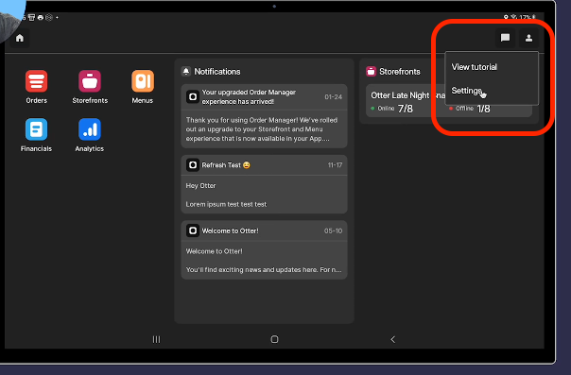
Task: Click 'Thank you for using Order Manager' text
Action: [x=262, y=129]
